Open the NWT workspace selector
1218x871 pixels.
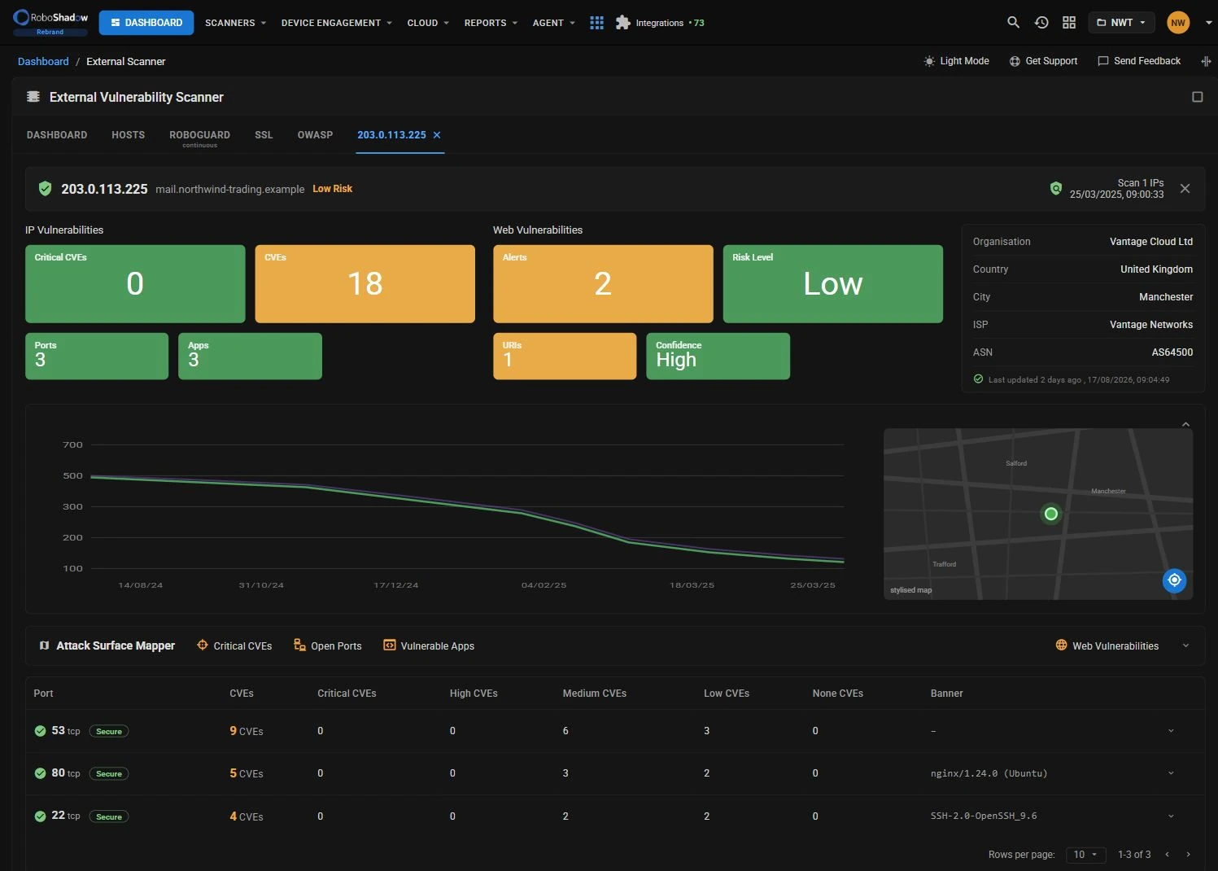(x=1122, y=23)
